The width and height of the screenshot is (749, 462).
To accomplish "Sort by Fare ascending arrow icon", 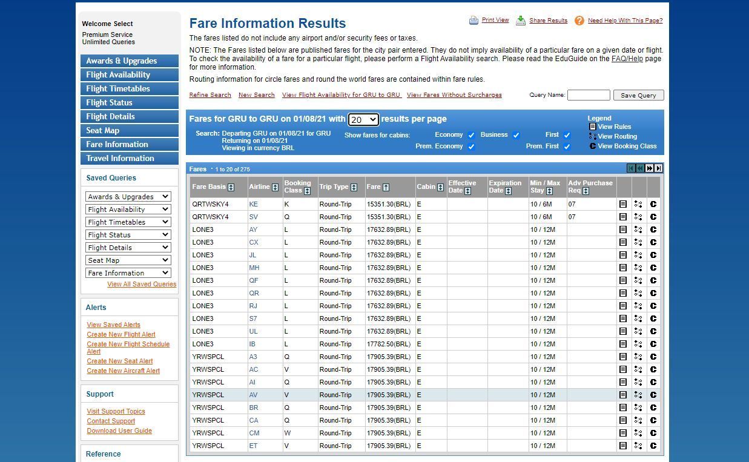I will click(386, 187).
